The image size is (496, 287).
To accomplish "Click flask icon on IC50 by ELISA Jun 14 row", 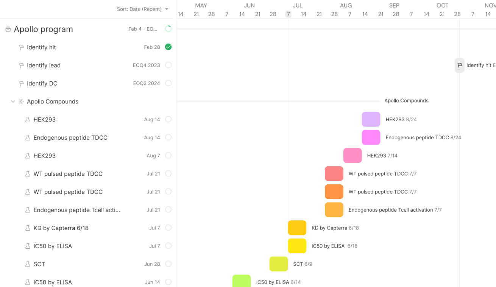I will click(28, 282).
